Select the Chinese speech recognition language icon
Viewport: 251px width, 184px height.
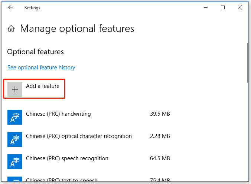(15, 162)
